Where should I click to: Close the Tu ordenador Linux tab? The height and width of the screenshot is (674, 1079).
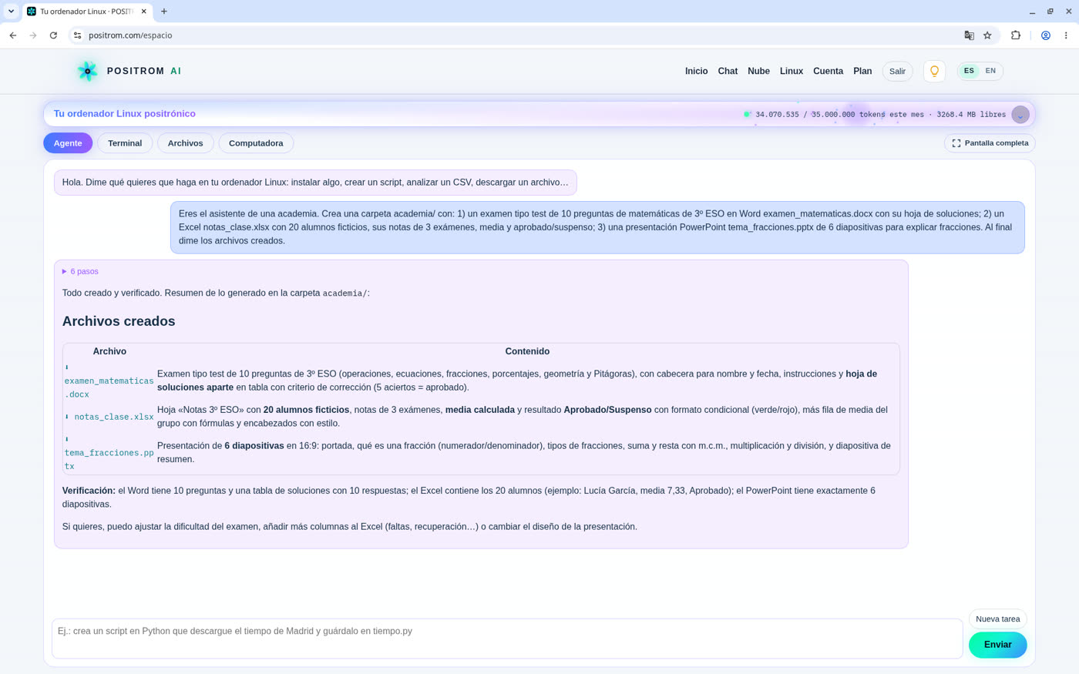tap(143, 12)
